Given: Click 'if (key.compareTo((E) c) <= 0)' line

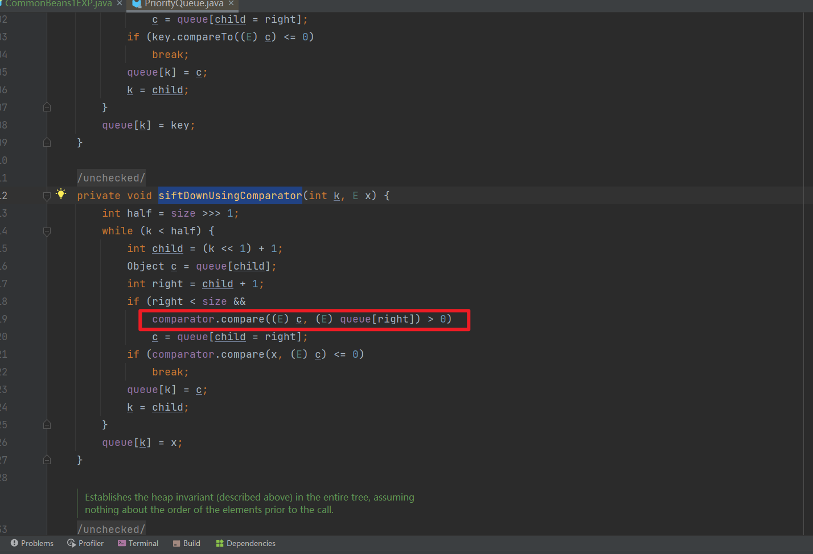Looking at the screenshot, I should (x=220, y=37).
